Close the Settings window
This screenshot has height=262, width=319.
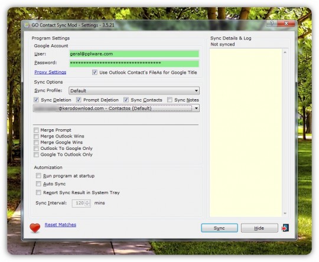(286, 24)
